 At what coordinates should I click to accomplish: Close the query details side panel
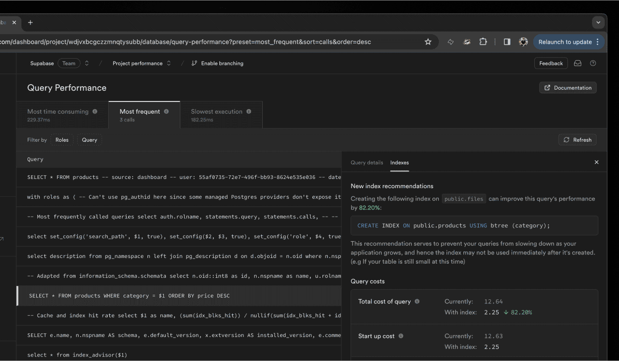click(597, 162)
